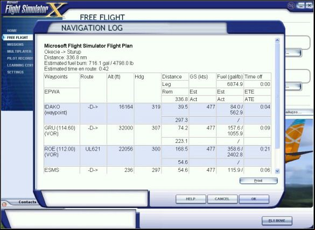Select the IDAKO waypoint cell
315x230 pixels.
pos(62,114)
